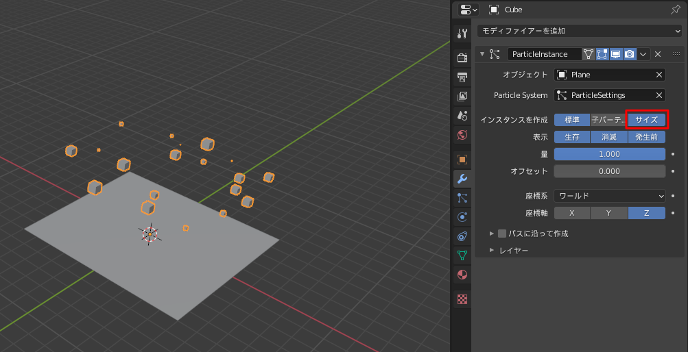
Task: Toggle modifier render camera icon
Action: point(630,54)
